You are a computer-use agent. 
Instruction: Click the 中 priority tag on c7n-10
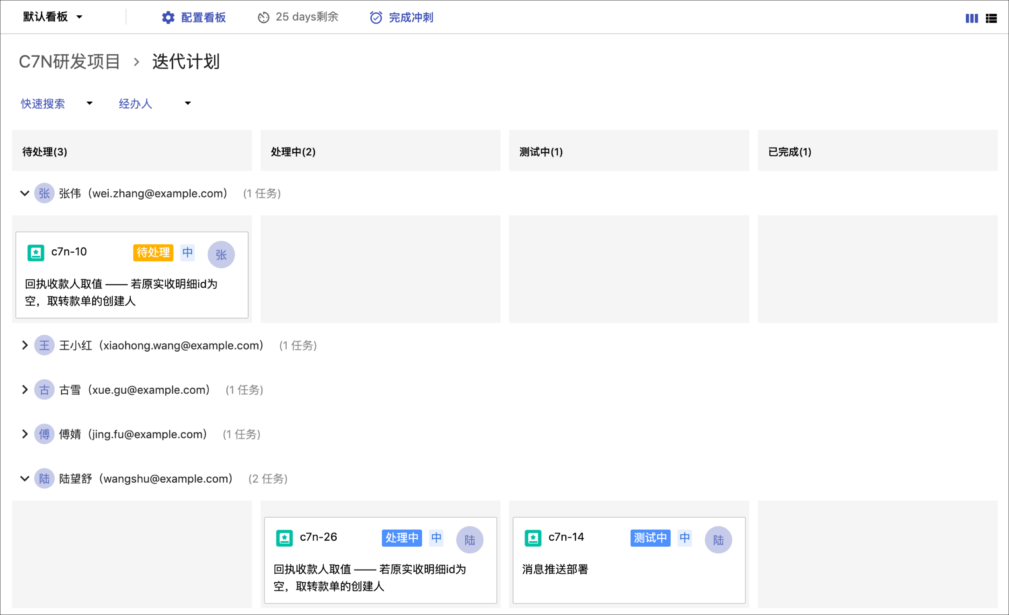(x=187, y=252)
